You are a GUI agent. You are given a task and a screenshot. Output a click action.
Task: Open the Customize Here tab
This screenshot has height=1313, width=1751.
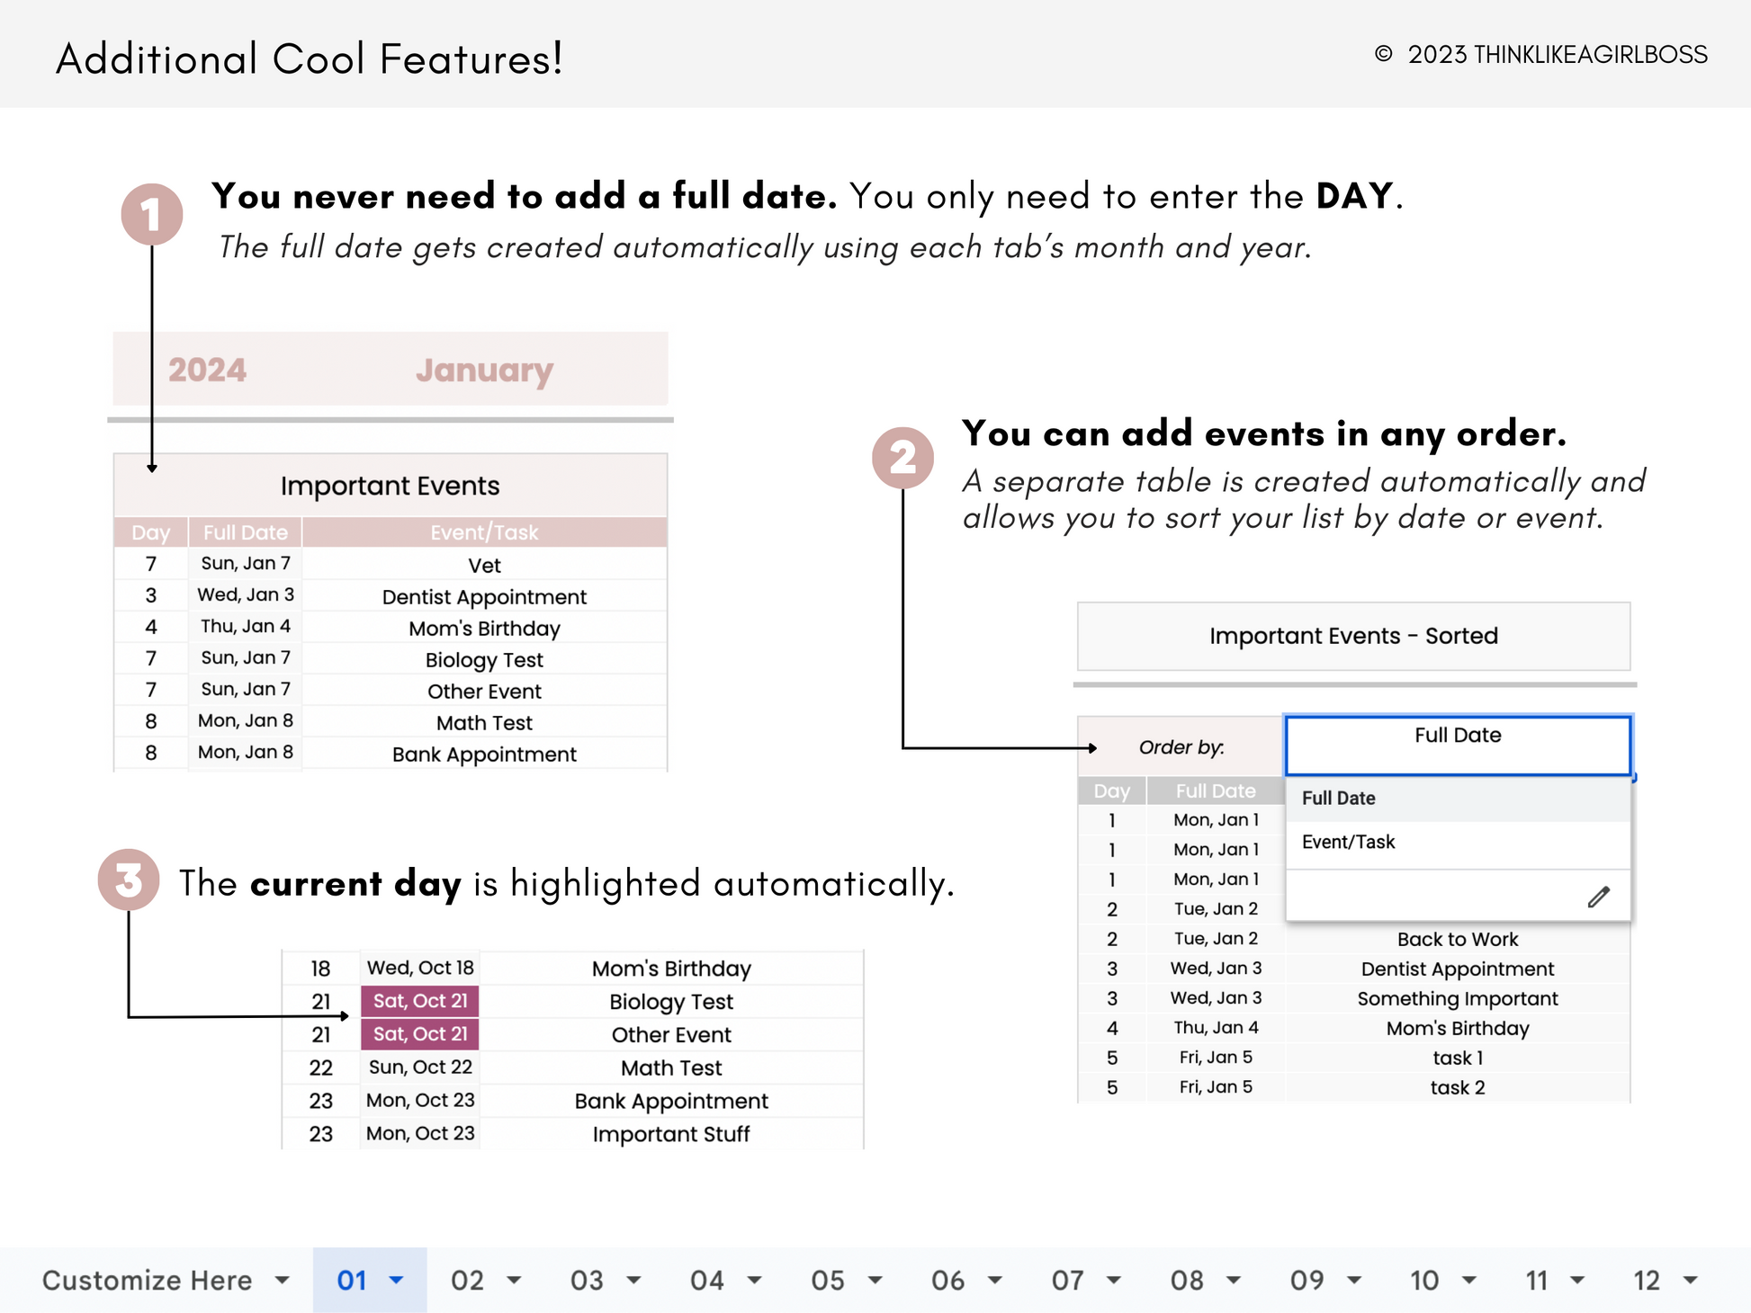(x=147, y=1280)
